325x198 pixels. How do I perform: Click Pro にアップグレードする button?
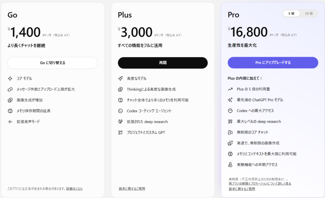point(273,63)
